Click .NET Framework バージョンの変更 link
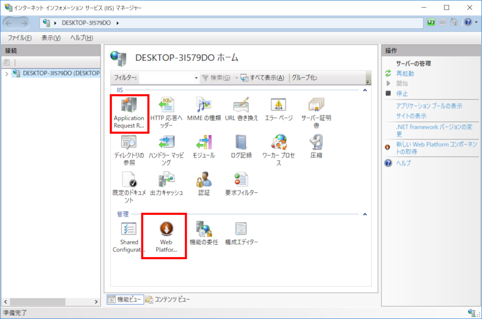Screen dimensions: 482x319 tap(435, 130)
